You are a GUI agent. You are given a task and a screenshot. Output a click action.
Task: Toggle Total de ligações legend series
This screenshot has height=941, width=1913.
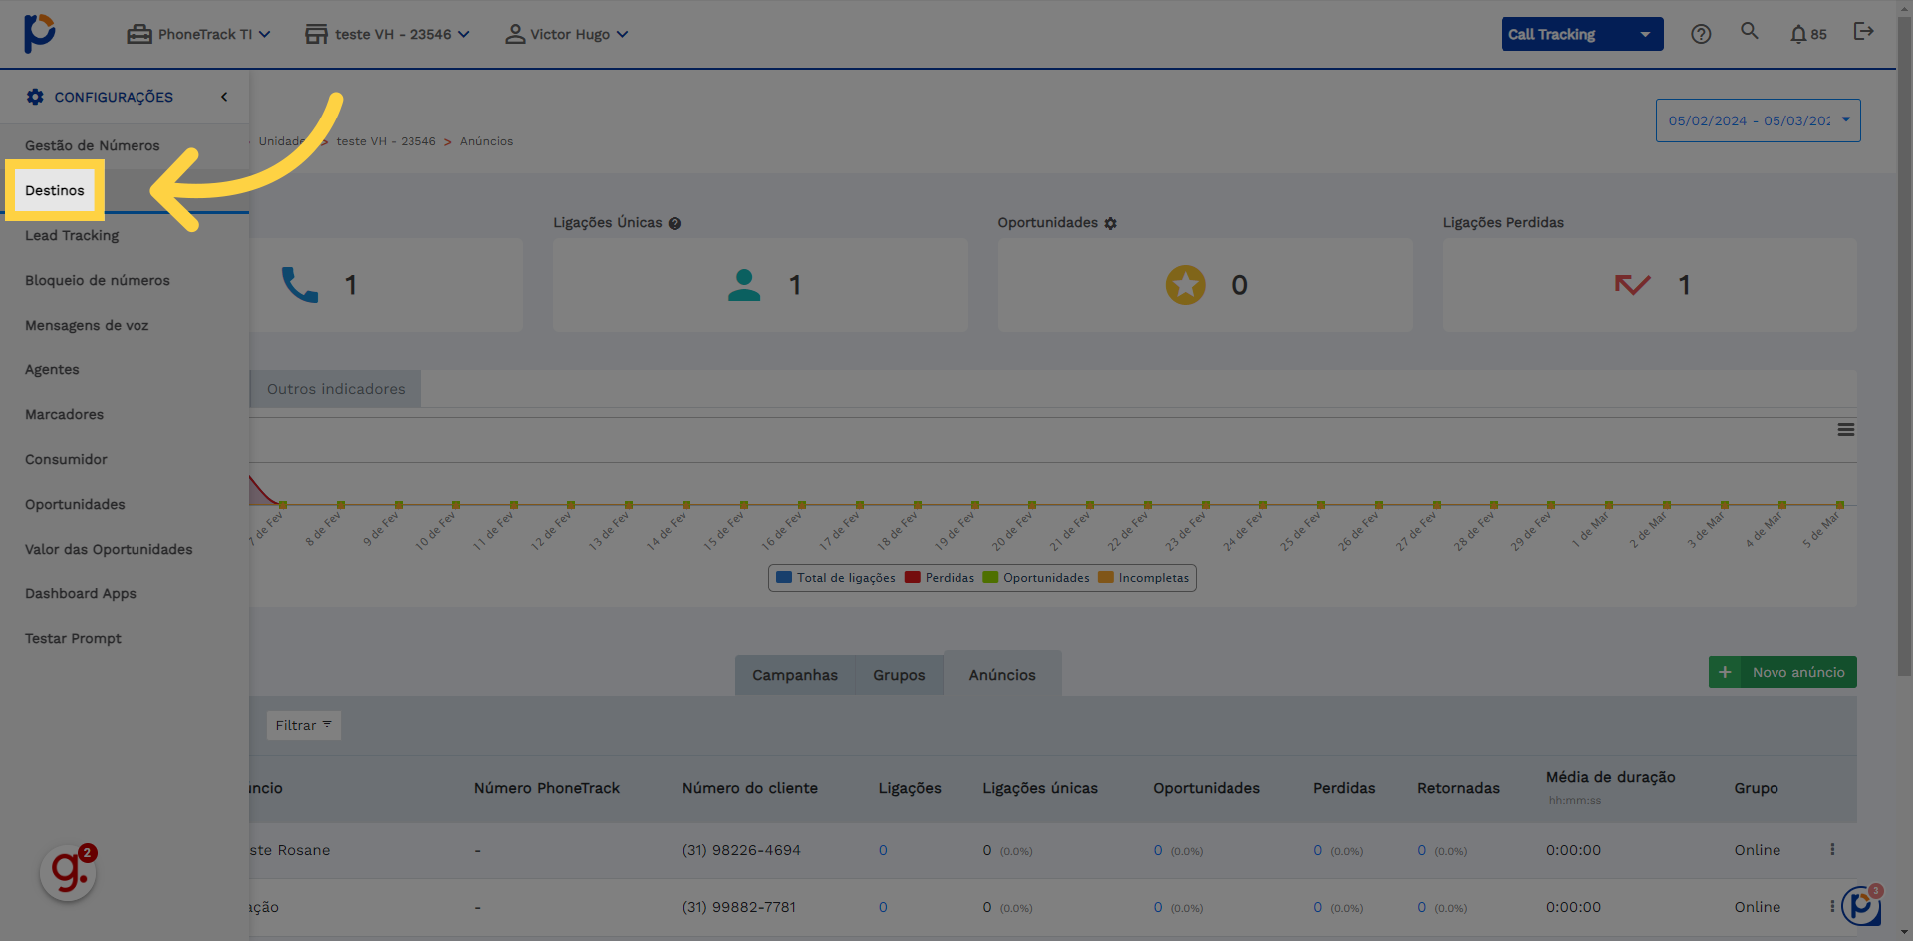pos(835,578)
